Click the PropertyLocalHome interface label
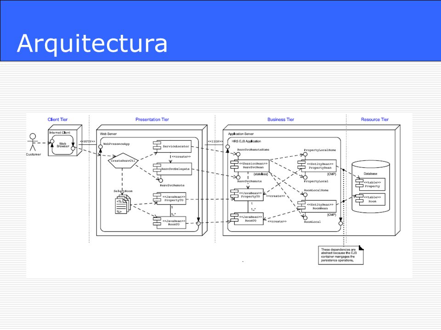The image size is (441, 330). click(320, 150)
